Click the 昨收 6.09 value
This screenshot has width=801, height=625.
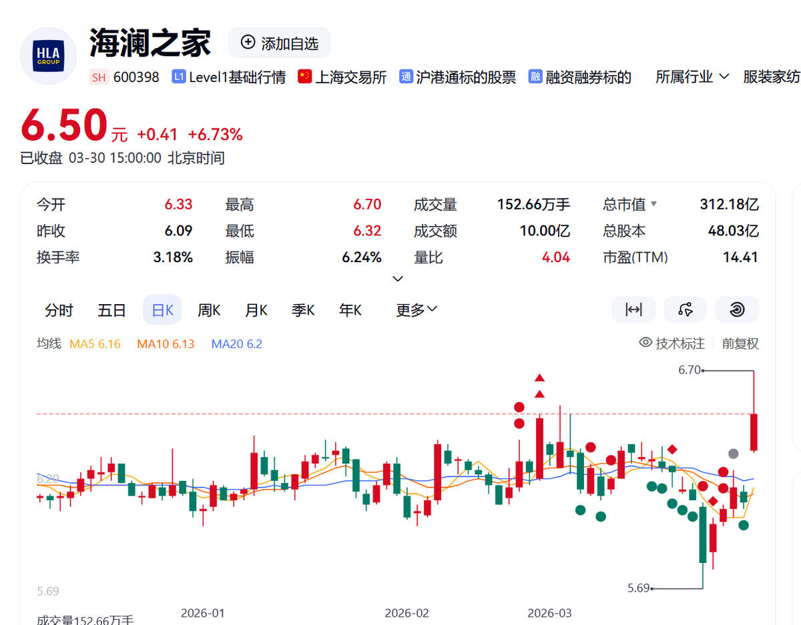coord(179,231)
